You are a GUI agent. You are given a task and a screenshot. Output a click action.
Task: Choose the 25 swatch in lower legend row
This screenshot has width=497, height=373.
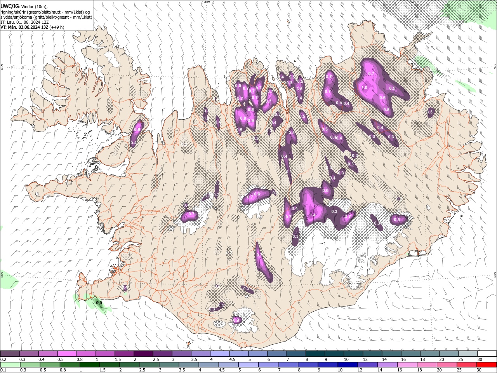[466, 364]
